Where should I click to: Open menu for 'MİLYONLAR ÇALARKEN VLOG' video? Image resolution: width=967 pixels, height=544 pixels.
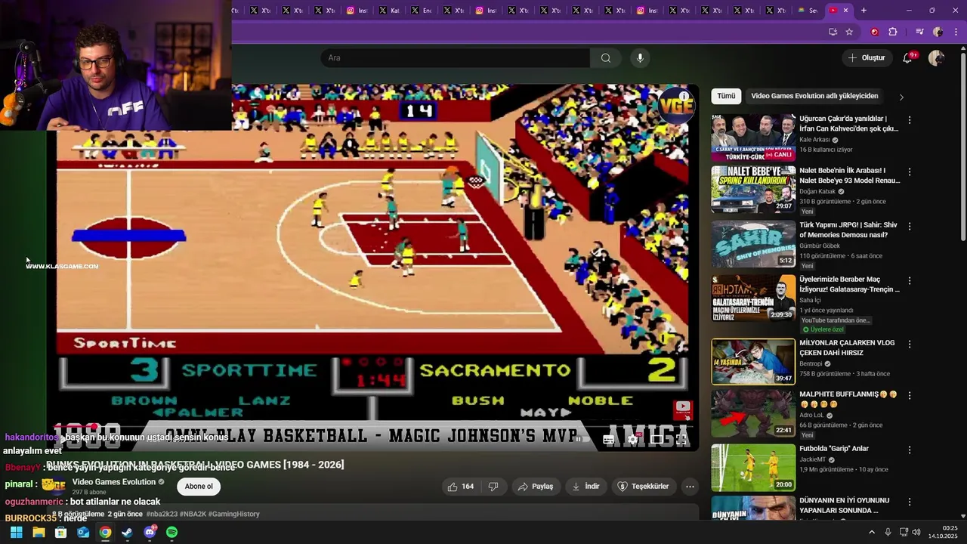click(x=910, y=345)
